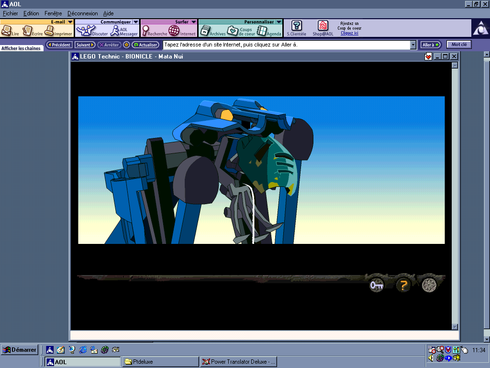
Task: Open the Démarrer start menu
Action: coord(20,350)
